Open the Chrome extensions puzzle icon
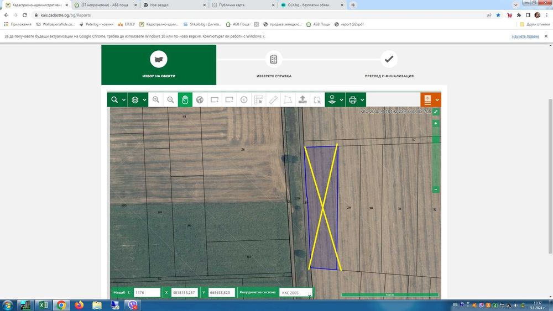 519,15
